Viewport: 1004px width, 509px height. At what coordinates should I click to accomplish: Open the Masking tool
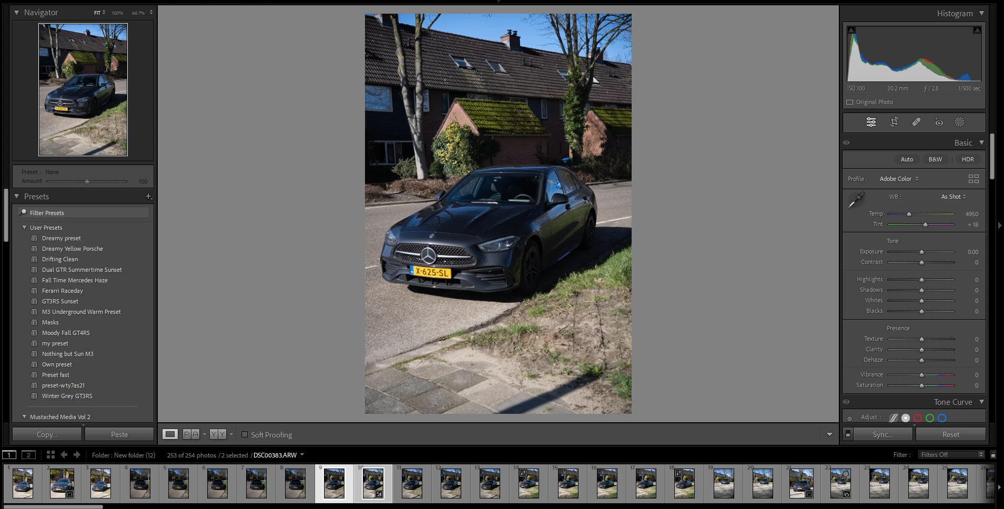click(x=960, y=122)
